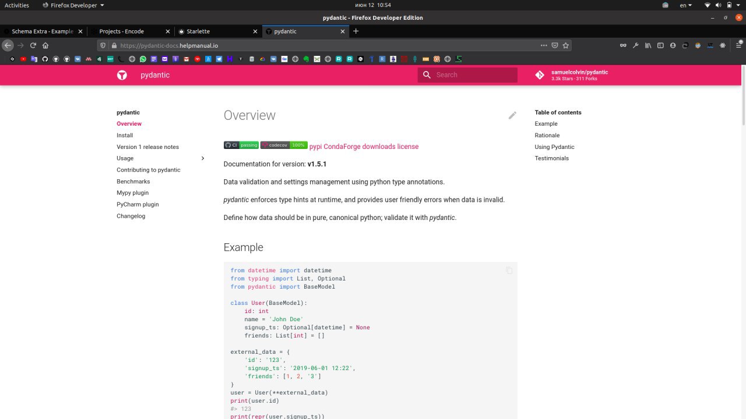Open the purple Heroku bookmark

(x=230, y=59)
